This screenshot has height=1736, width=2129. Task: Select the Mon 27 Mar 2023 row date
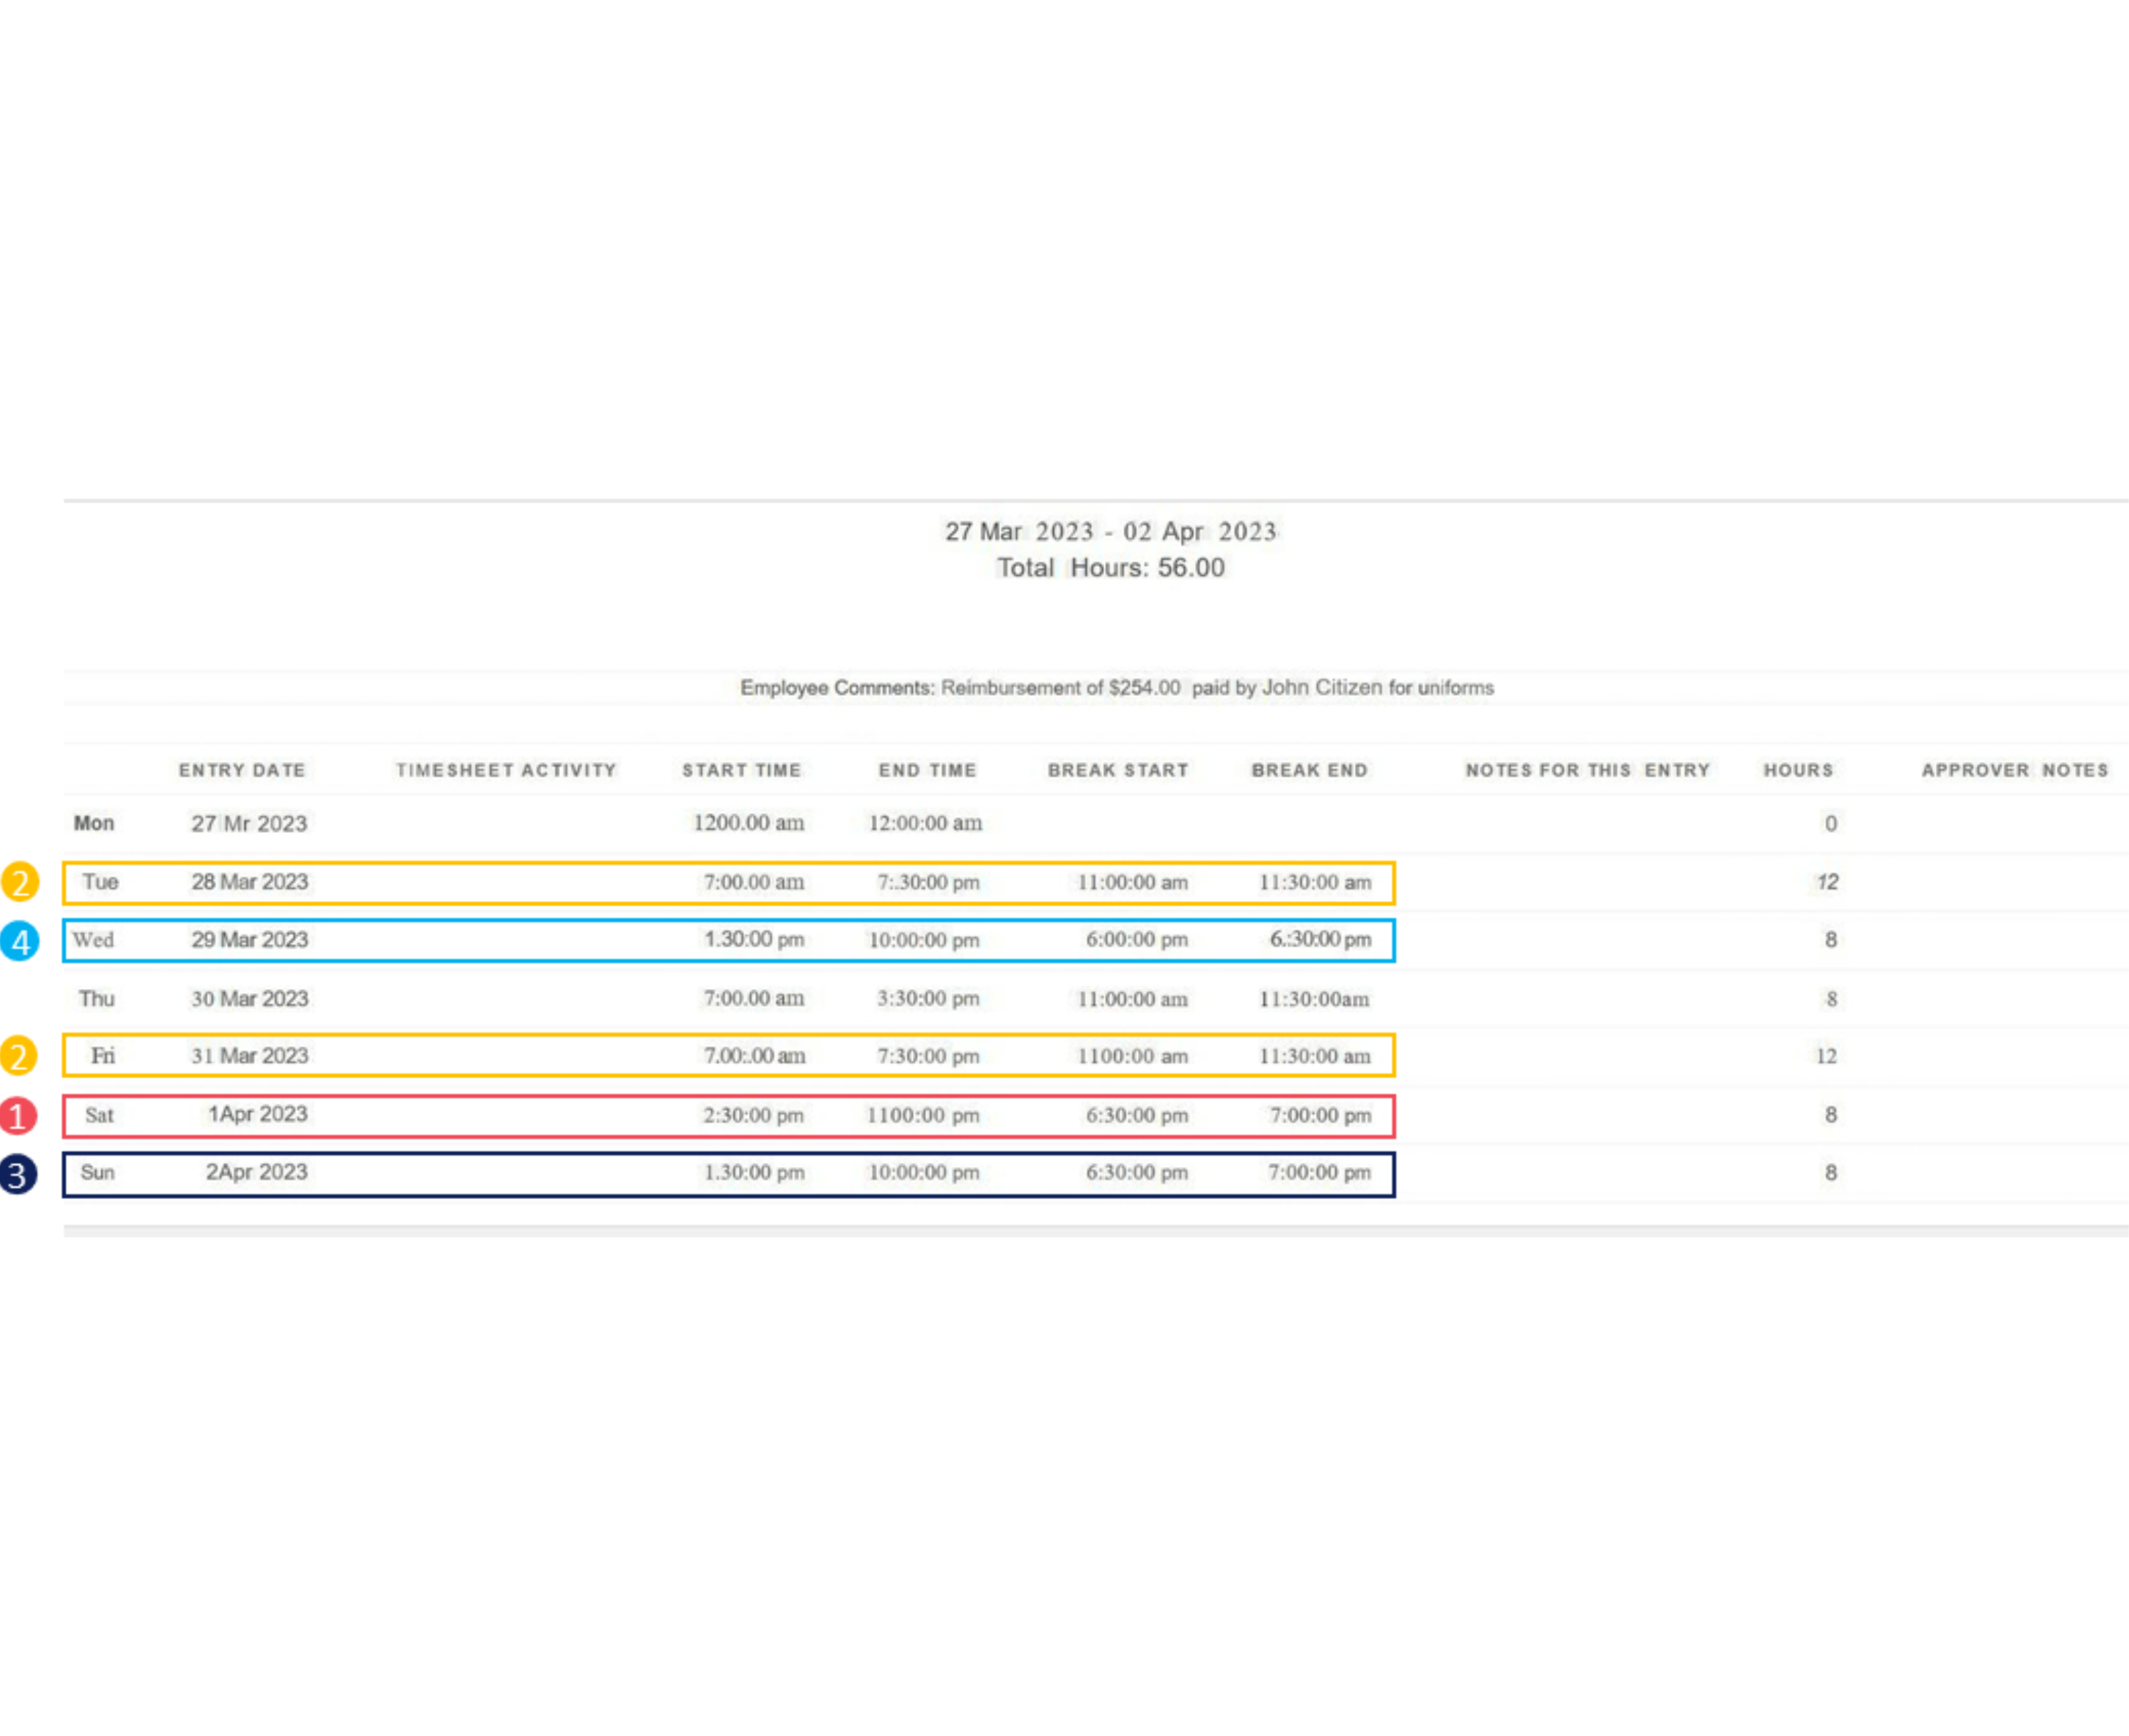(249, 824)
